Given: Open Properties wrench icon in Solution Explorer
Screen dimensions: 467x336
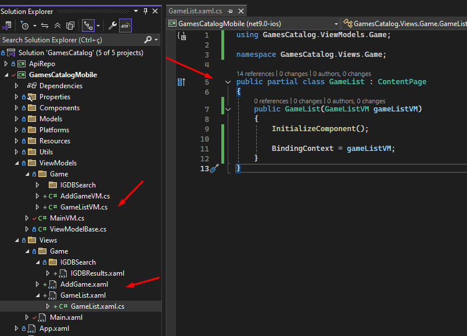Looking at the screenshot, I should point(113,26).
